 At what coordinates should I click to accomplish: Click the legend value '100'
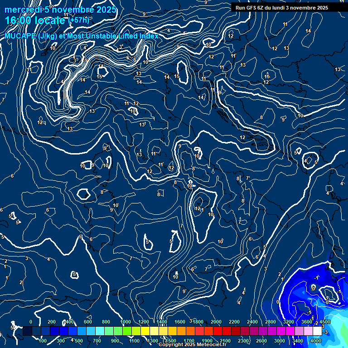pos(43,341)
